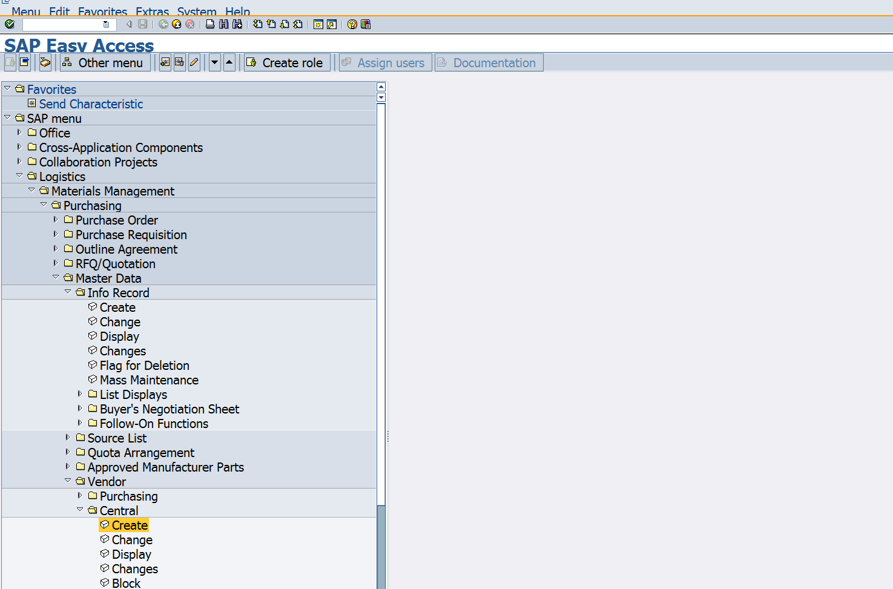This screenshot has width=893, height=589.
Task: Click the tree scrollbar up arrow
Action: click(381, 87)
